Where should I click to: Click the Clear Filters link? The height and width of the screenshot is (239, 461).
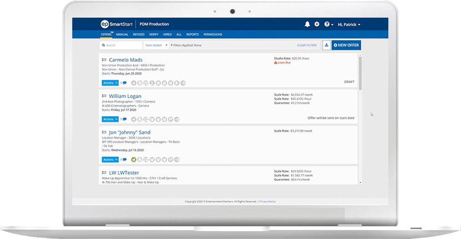(x=307, y=45)
